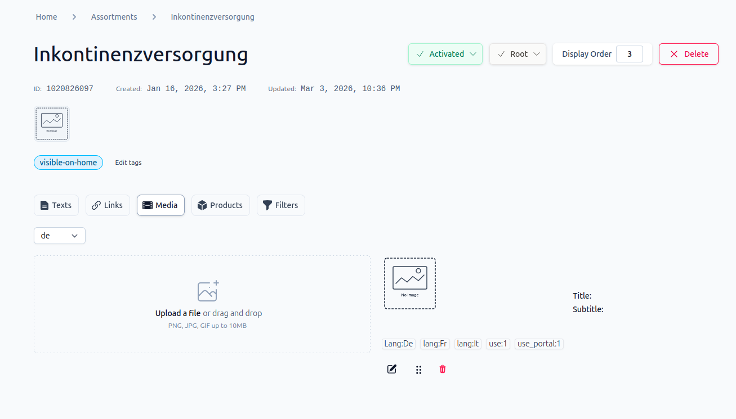Click the large No Image media thumbnail
The height and width of the screenshot is (419, 736).
pos(410,283)
